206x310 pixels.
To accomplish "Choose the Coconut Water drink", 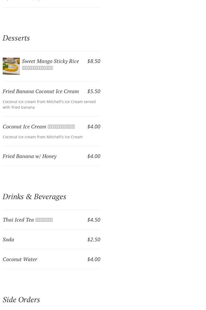I will 20,259.
